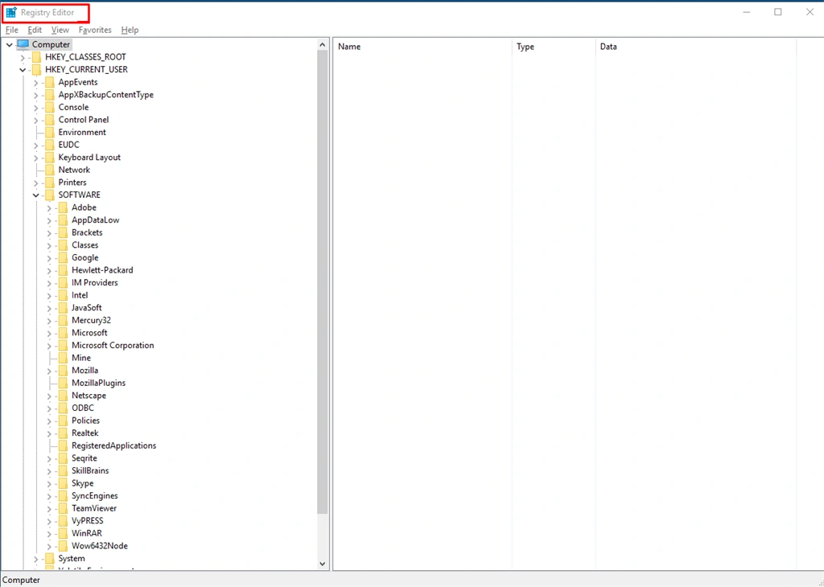The image size is (824, 587).
Task: Collapse the HKEY_CURRENT_USER key
Action: pyautogui.click(x=23, y=70)
